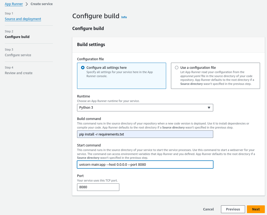
Task: Go back to Source and deployment step
Action: 23,19
